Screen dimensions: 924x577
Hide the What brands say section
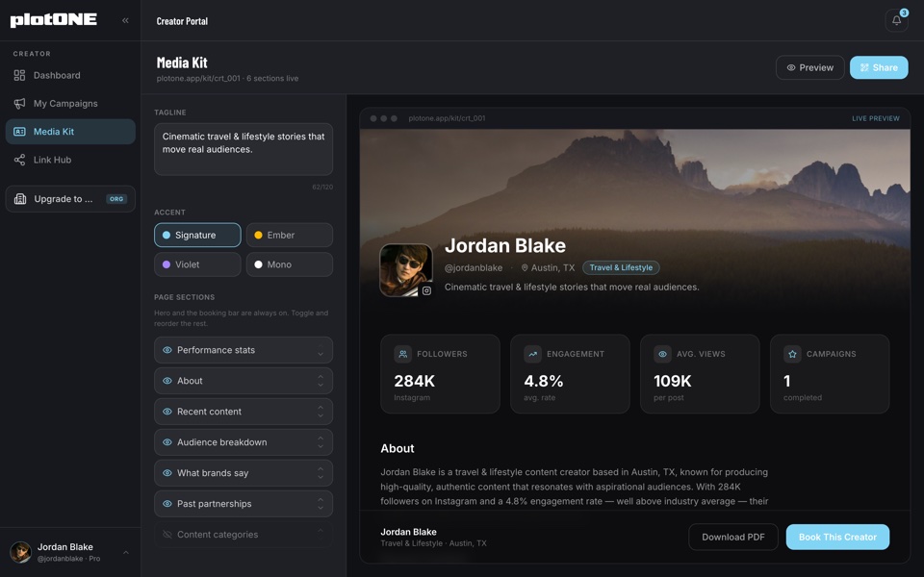[x=167, y=473]
